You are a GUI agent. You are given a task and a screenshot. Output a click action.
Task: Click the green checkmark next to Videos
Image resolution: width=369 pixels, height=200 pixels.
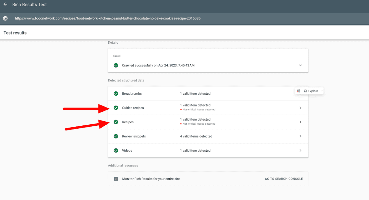coord(116,151)
